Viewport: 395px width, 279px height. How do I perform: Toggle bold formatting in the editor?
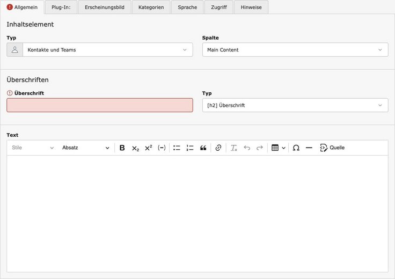122,148
